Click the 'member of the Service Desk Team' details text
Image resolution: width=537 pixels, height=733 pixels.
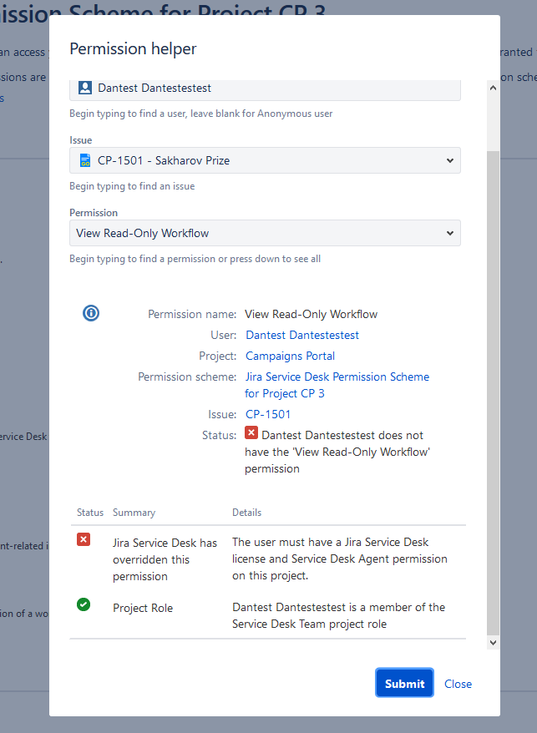339,615
